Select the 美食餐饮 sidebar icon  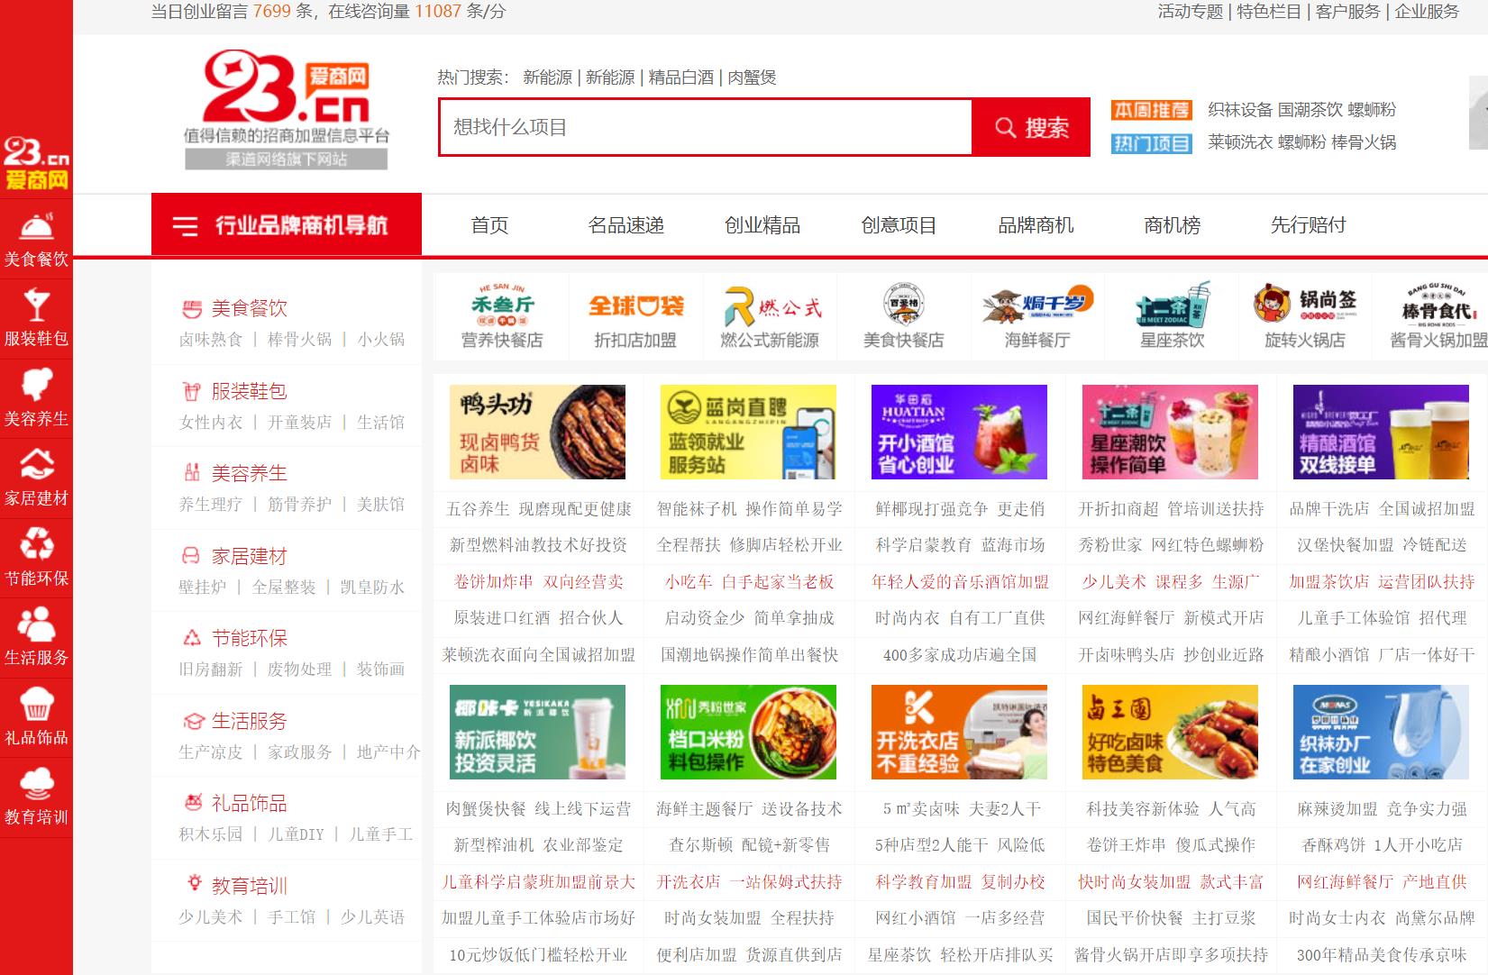point(35,225)
